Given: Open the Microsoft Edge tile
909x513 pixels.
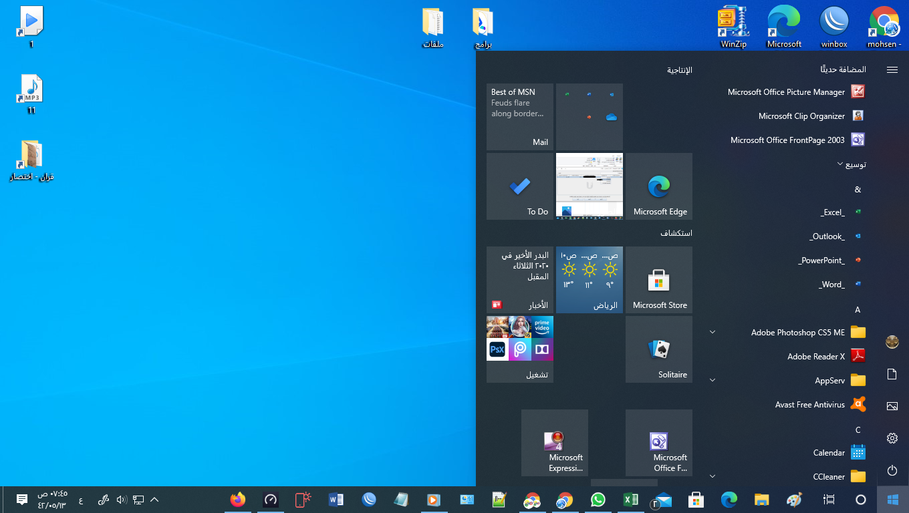Looking at the screenshot, I should [x=659, y=186].
